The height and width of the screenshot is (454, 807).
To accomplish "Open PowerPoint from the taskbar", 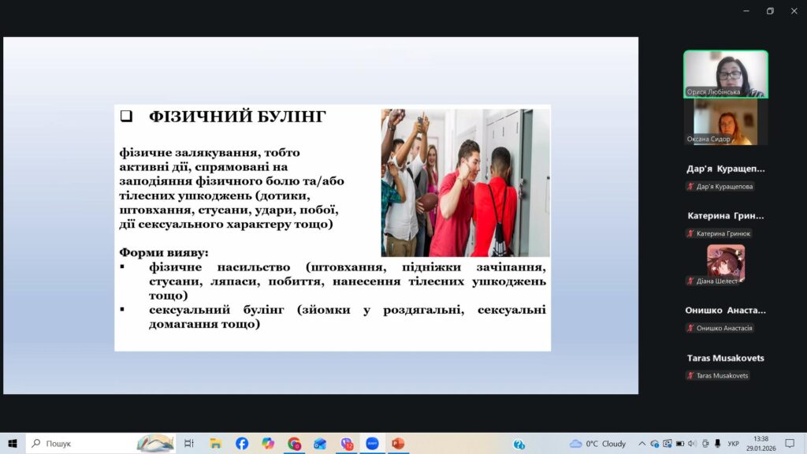I will [x=398, y=444].
